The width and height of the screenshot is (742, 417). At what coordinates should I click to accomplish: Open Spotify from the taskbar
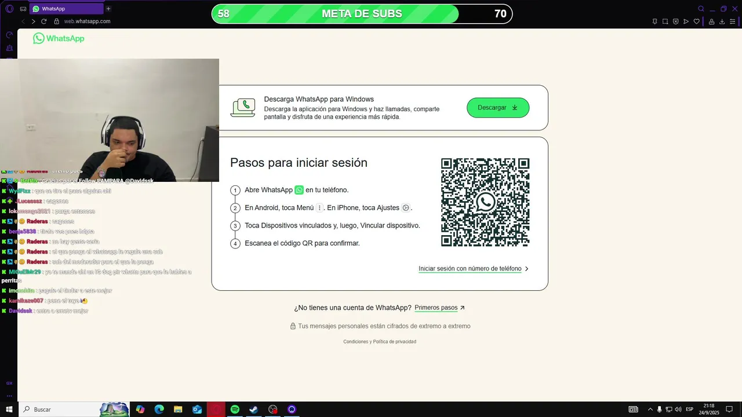pyautogui.click(x=235, y=409)
